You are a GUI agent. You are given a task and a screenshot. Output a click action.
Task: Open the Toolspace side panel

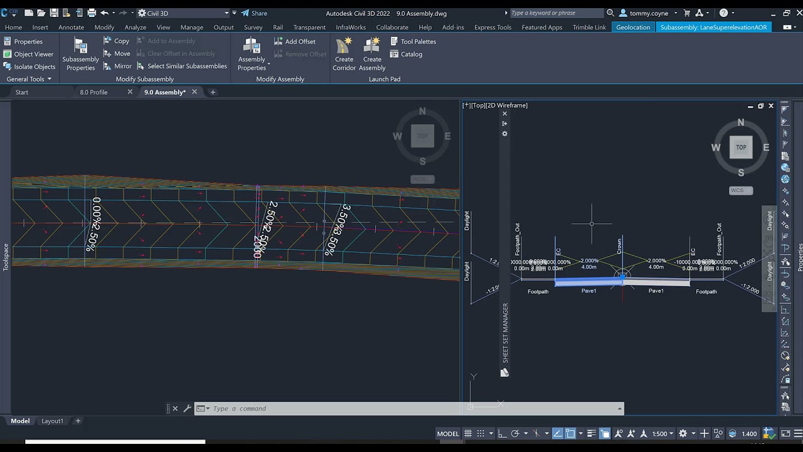(6, 257)
